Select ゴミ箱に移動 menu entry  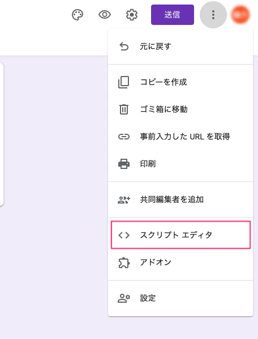tap(180, 109)
